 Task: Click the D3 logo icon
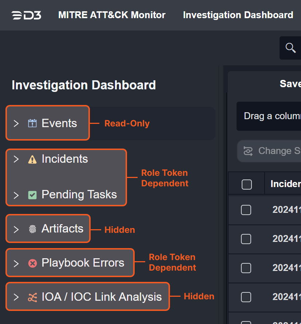tap(26, 15)
